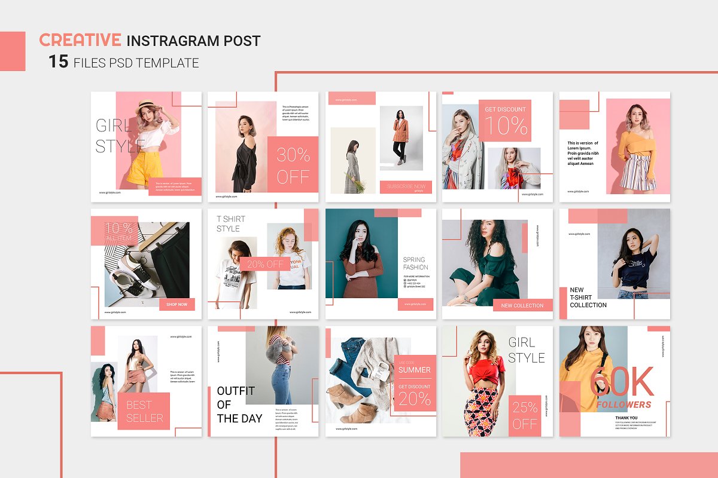Click the 'FOLLOWERS' italic text

point(623,405)
